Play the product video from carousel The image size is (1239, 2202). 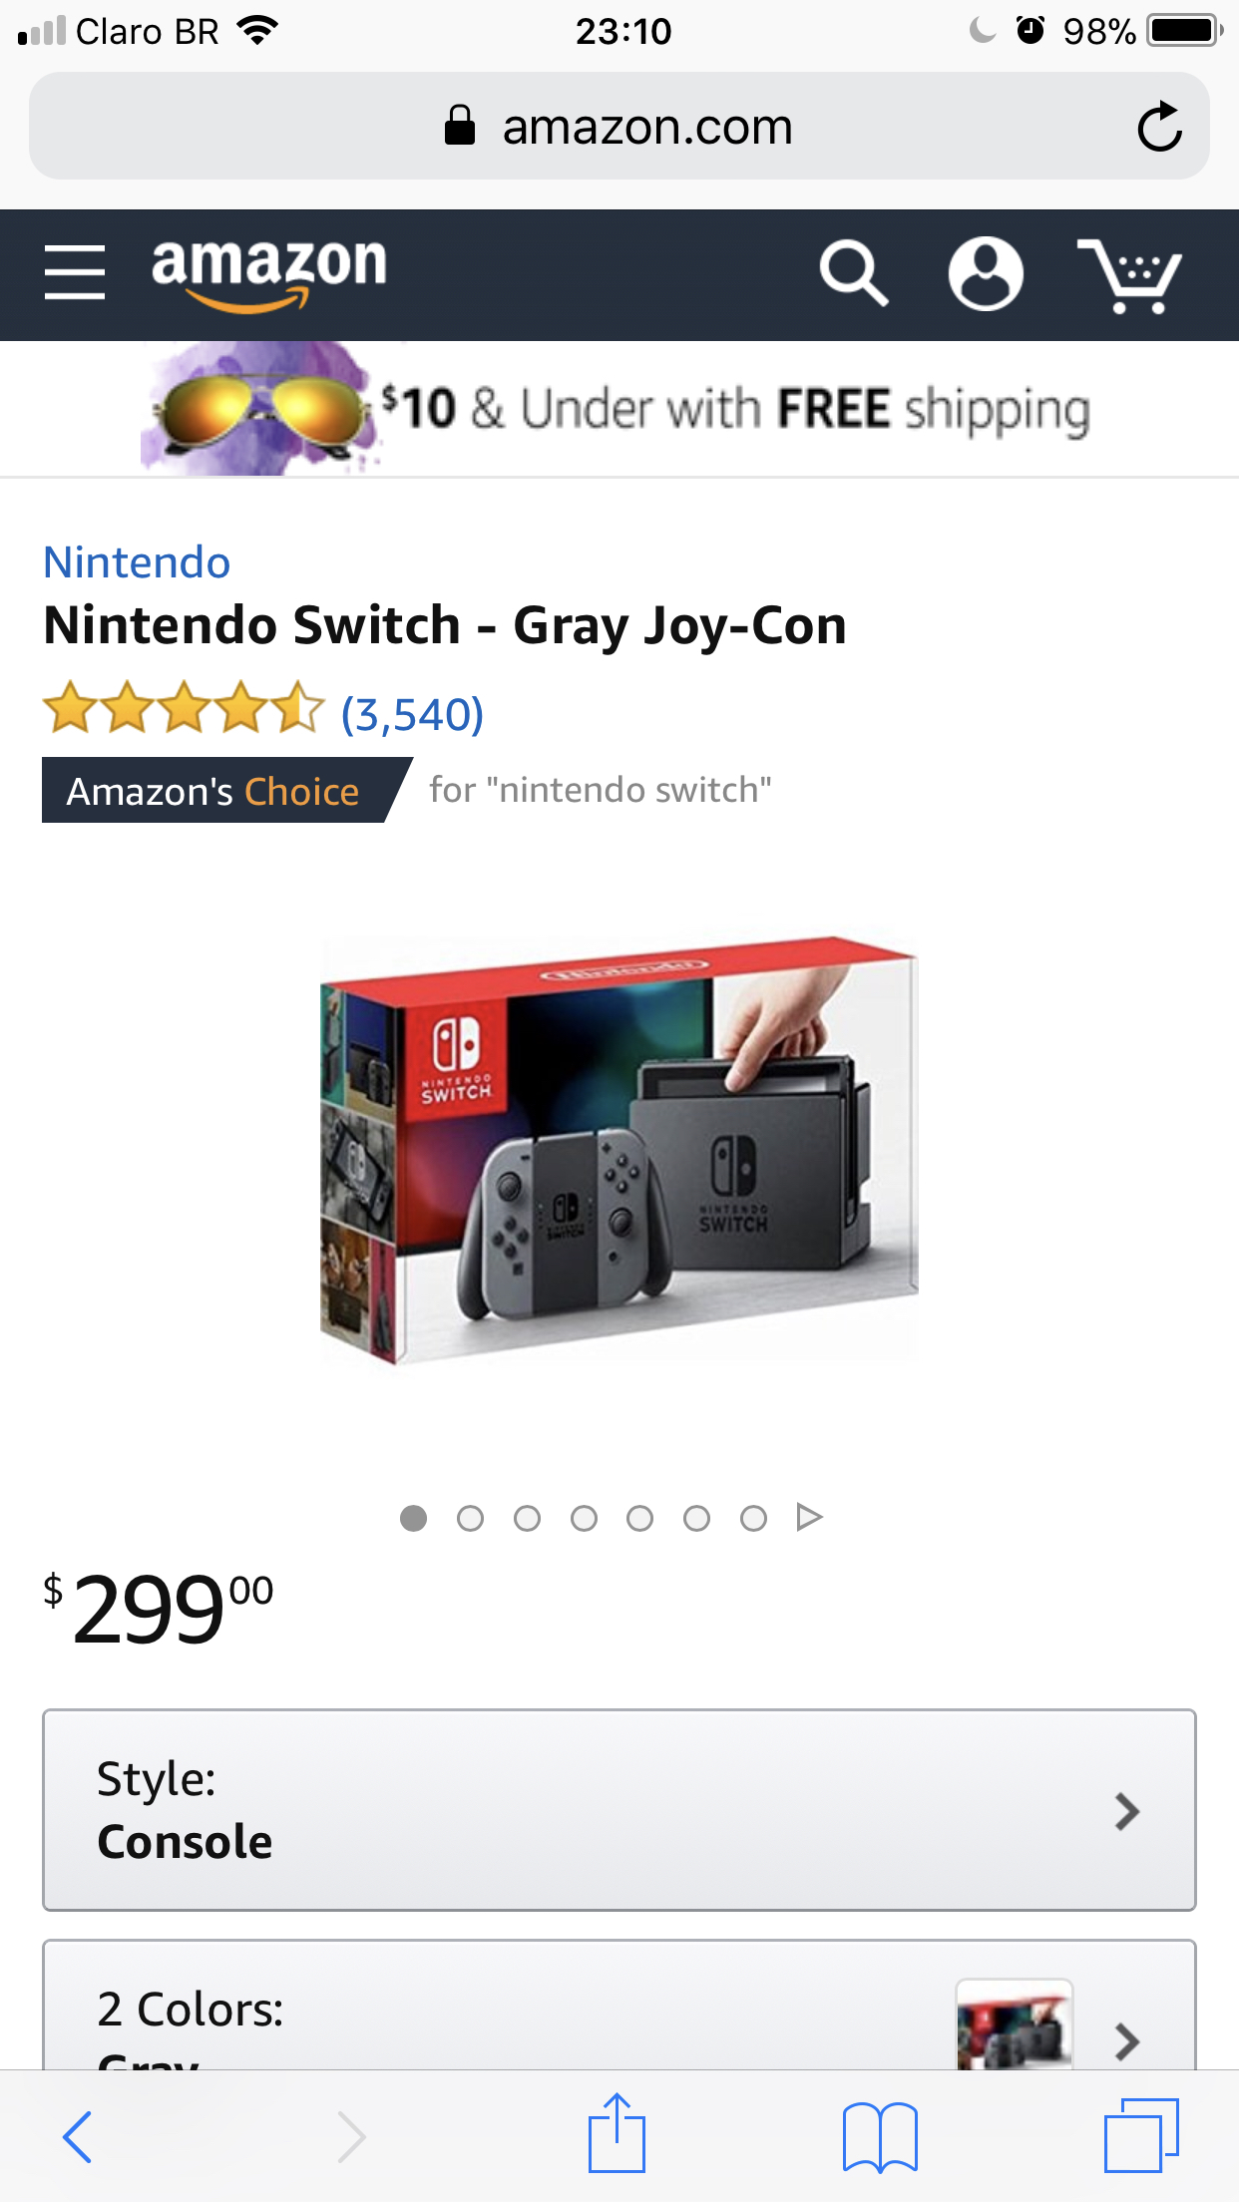point(809,1517)
